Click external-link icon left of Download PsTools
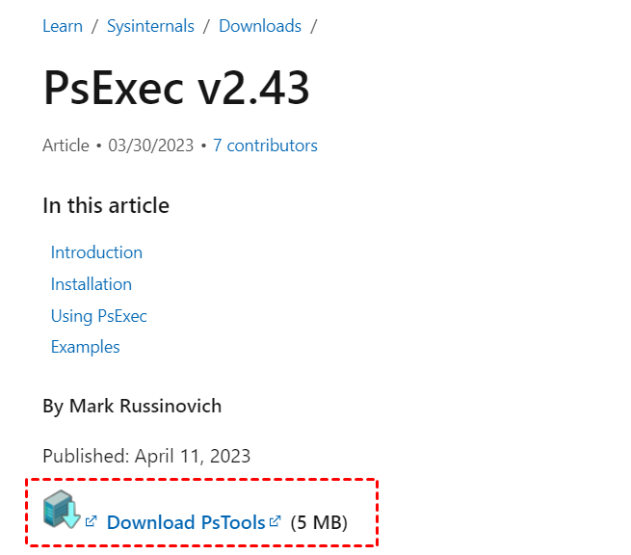This screenshot has height=555, width=631. click(x=91, y=520)
